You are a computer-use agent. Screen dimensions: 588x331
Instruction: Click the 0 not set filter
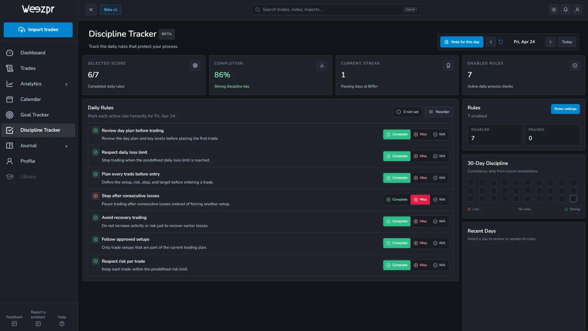coord(407,112)
